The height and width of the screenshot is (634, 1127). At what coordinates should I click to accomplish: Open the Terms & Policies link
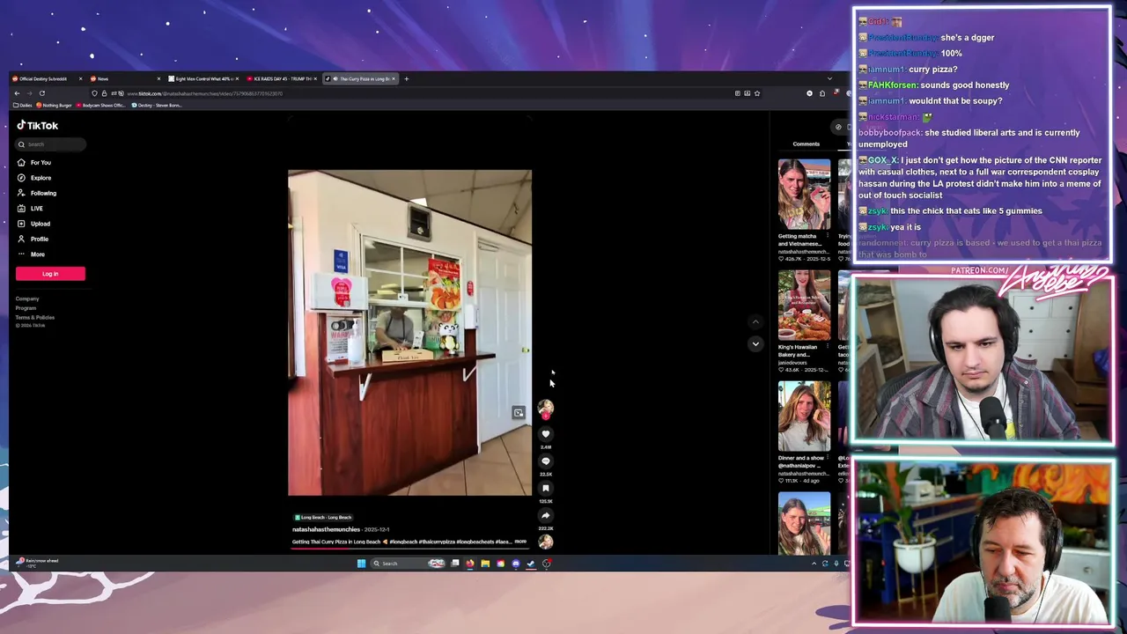click(x=34, y=317)
